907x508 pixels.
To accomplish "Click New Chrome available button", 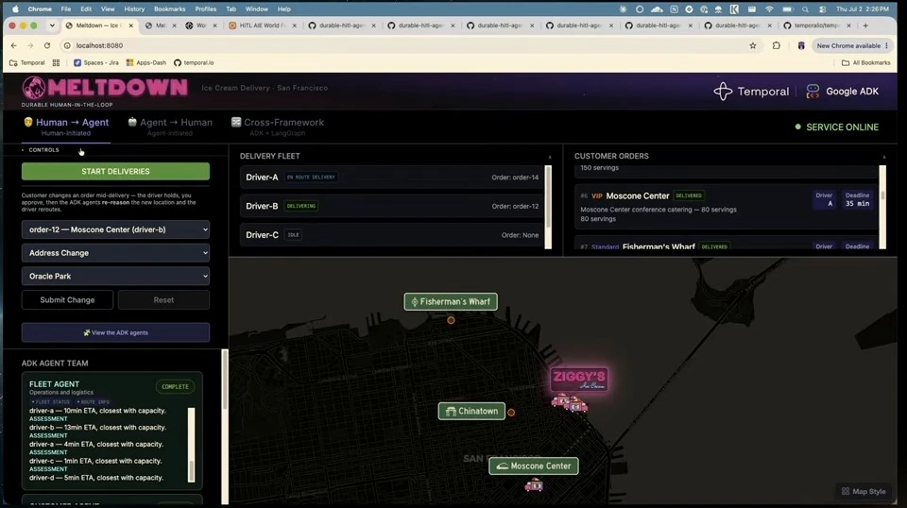I will tap(852, 45).
